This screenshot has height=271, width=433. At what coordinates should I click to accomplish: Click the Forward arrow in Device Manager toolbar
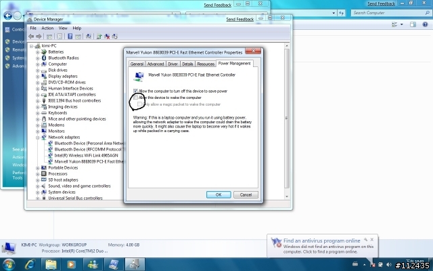(x=39, y=37)
